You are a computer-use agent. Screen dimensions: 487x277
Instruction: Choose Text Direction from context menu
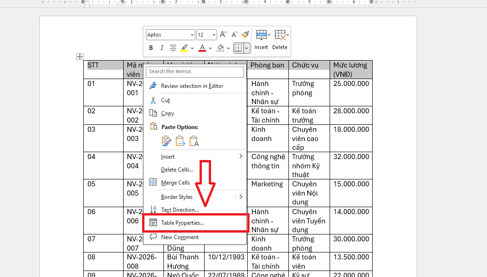tap(195, 210)
